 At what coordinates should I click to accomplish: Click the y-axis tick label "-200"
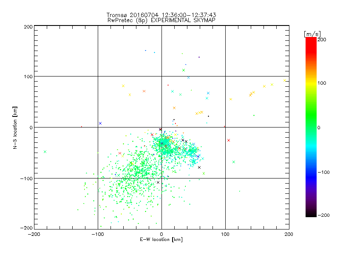(x=26, y=228)
